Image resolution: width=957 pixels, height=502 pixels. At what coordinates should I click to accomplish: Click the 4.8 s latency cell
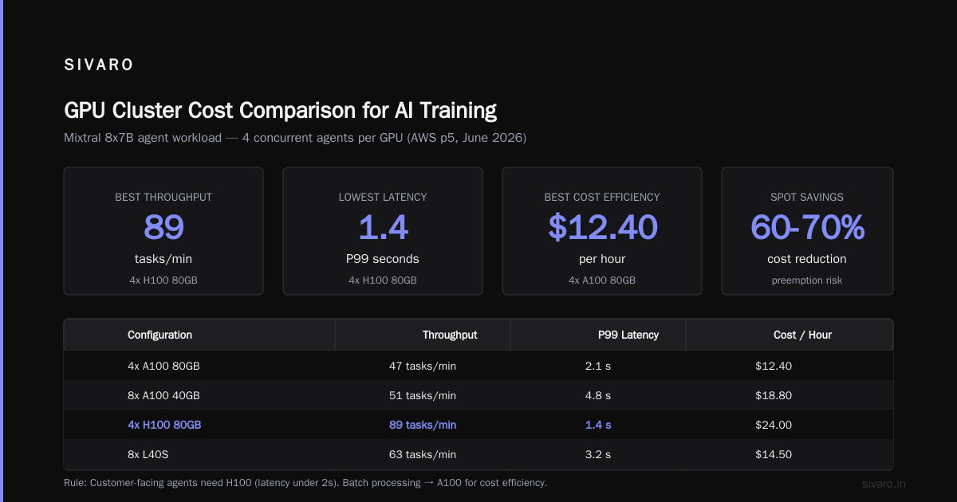598,395
